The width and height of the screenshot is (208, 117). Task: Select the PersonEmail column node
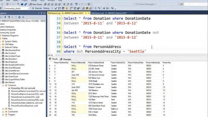25,97
